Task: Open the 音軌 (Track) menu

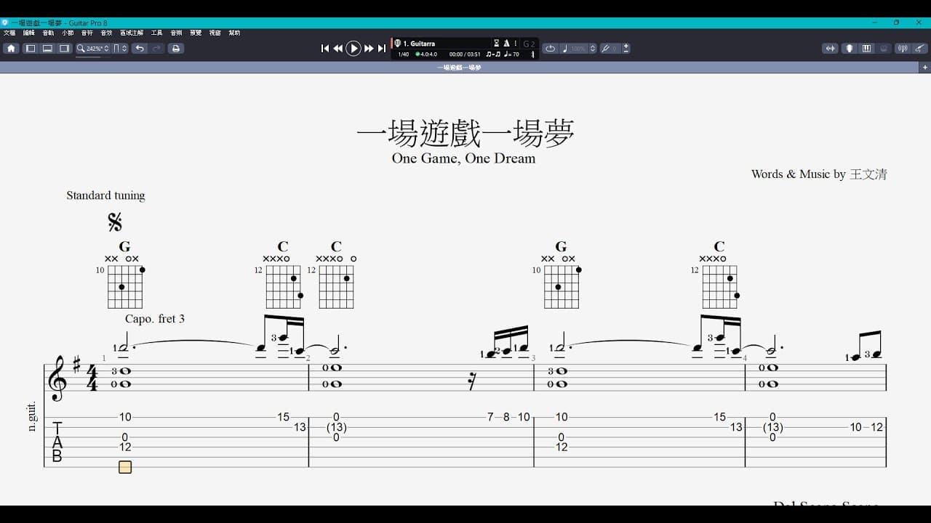Action: [x=48, y=33]
